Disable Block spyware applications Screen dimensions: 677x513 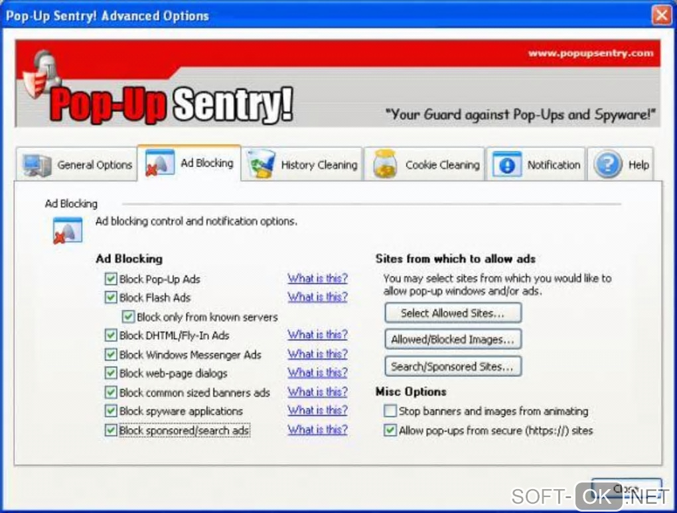[x=111, y=411]
